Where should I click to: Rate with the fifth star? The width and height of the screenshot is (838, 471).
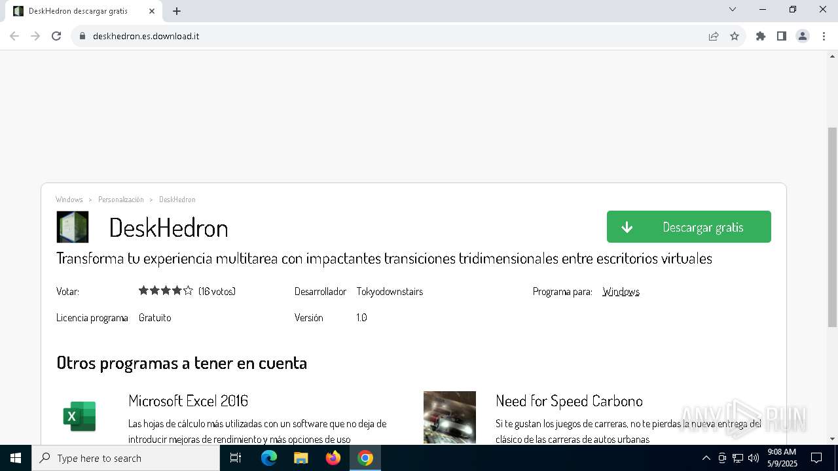188,290
